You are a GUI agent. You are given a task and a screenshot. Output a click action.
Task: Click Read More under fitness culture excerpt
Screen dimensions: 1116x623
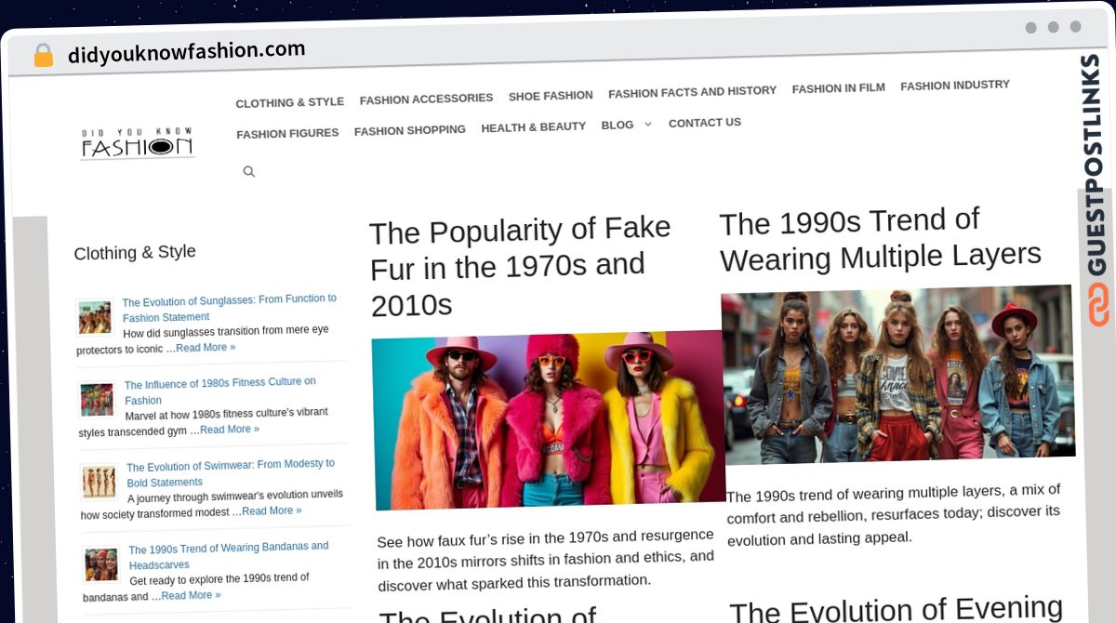(x=230, y=430)
